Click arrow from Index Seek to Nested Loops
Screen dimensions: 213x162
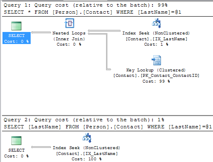tap(104, 31)
